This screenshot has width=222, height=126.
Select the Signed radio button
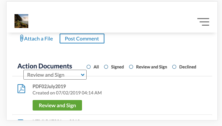(106, 67)
